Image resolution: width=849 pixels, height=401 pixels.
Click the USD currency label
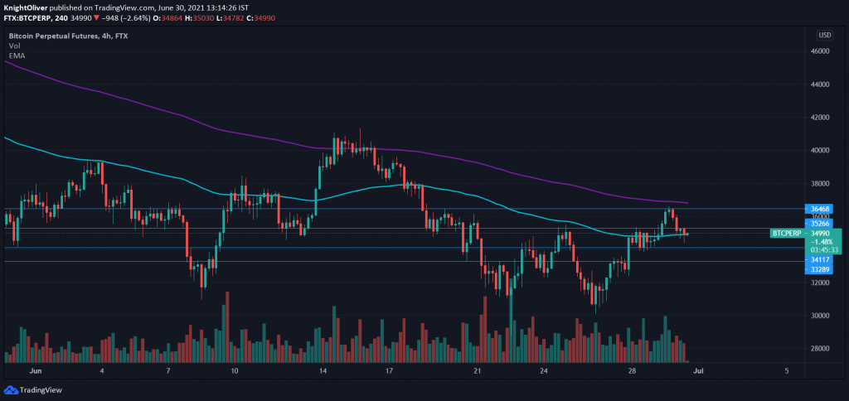click(825, 35)
